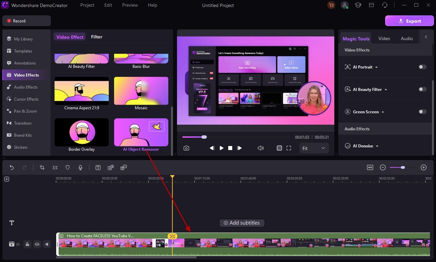Screen dimensions: 436x262
Task: Collapse the Green Screen section arrow
Action: pyautogui.click(x=383, y=112)
